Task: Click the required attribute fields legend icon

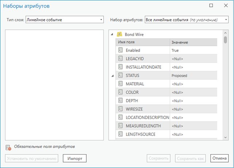Action: pyautogui.click(x=8, y=147)
